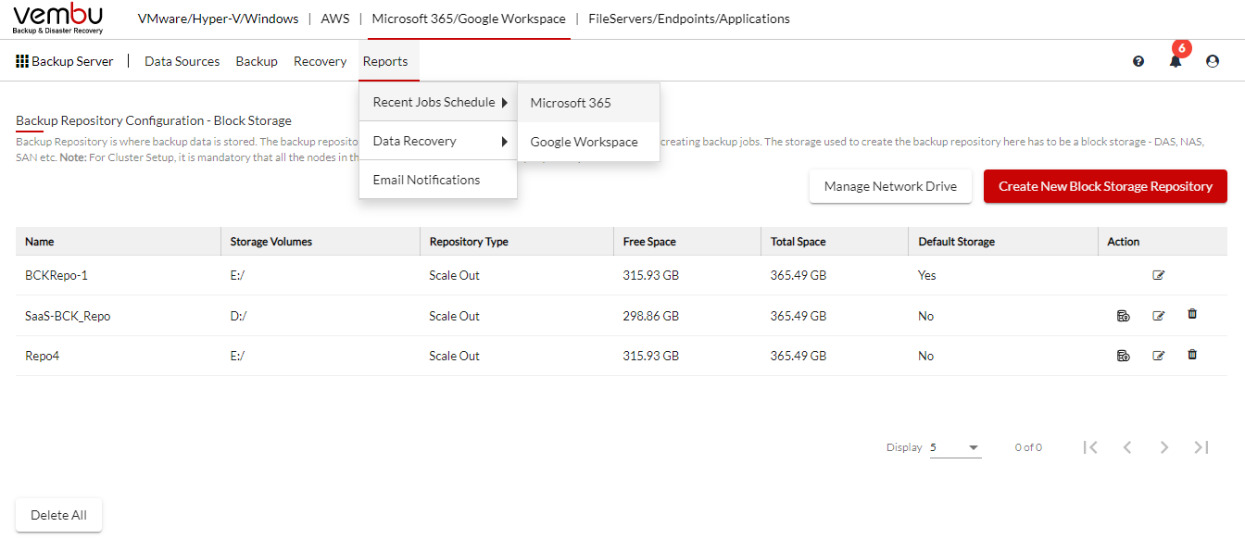Select Microsoft 365 in the submenu
This screenshot has height=552, width=1245.
click(x=588, y=103)
